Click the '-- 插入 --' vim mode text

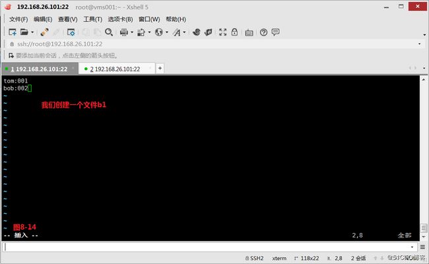tap(21, 236)
